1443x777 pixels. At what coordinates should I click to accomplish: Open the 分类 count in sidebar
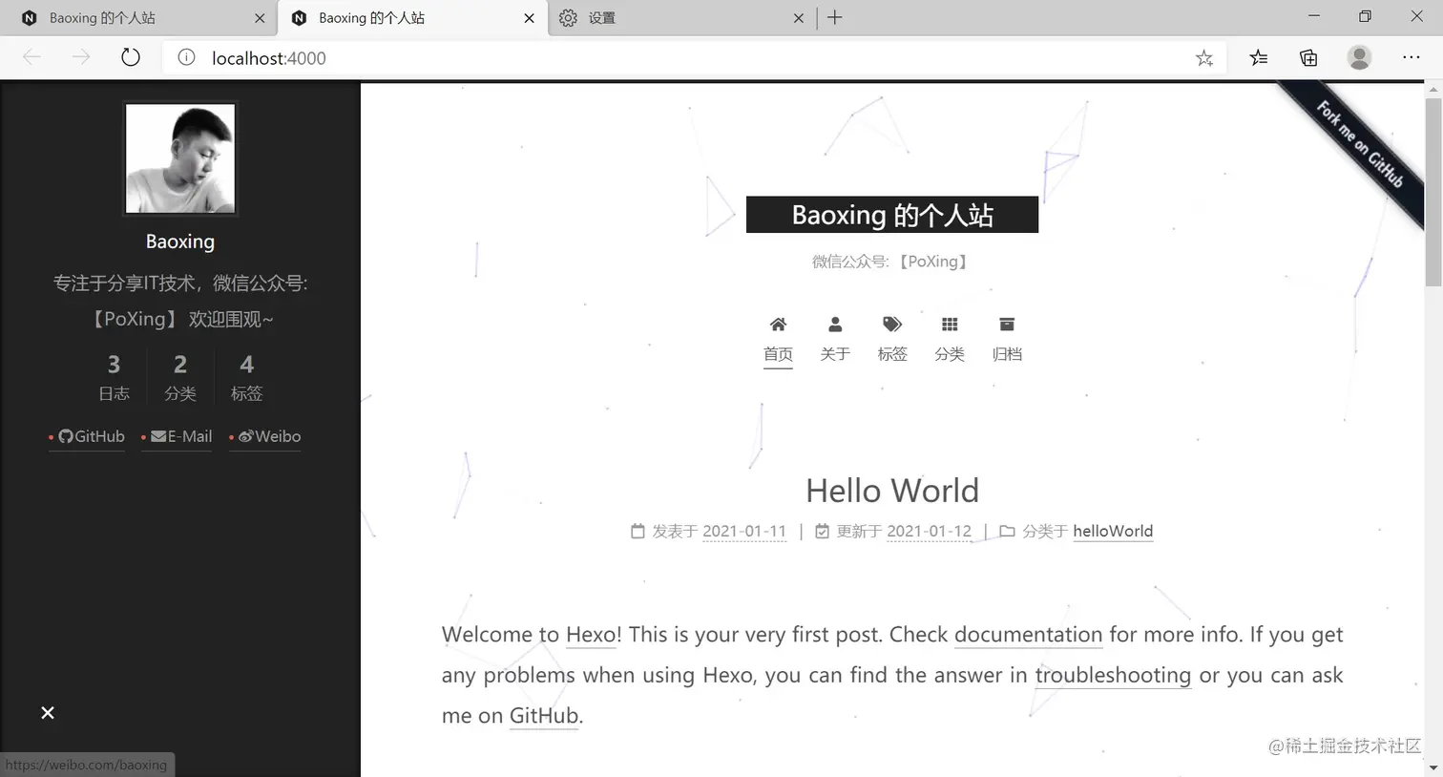coord(180,377)
